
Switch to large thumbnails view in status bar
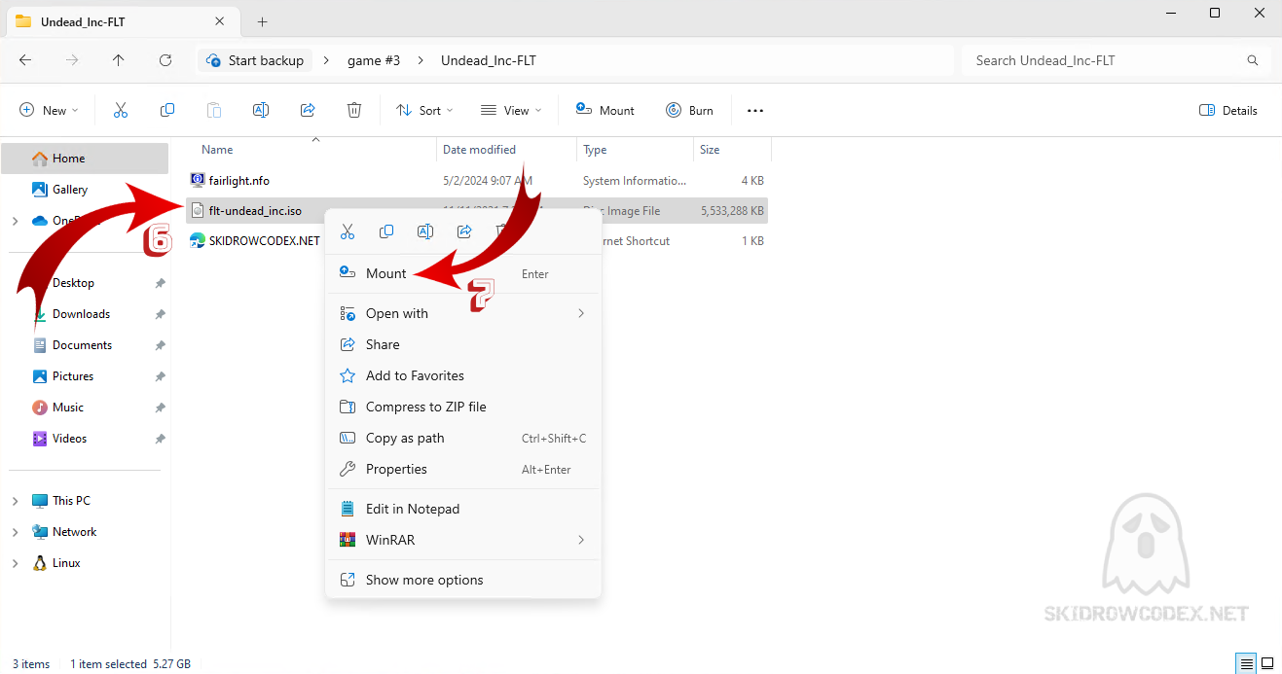click(1267, 664)
